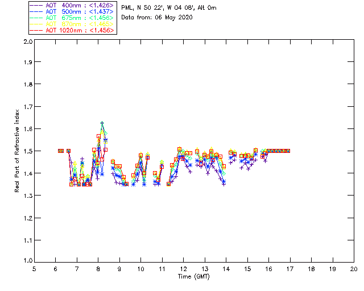364x291 pixels.
Task: Click the 'Data from: 06 May 2020' label
Action: coord(157,18)
